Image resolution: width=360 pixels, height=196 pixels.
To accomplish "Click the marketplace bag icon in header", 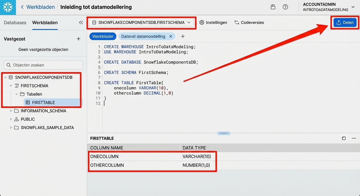I will 273,7.
